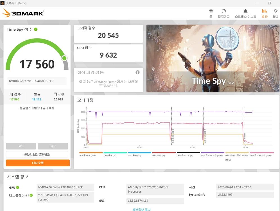Click the 3DMark logo
This screenshot has width=280, height=211.
click(23, 13)
